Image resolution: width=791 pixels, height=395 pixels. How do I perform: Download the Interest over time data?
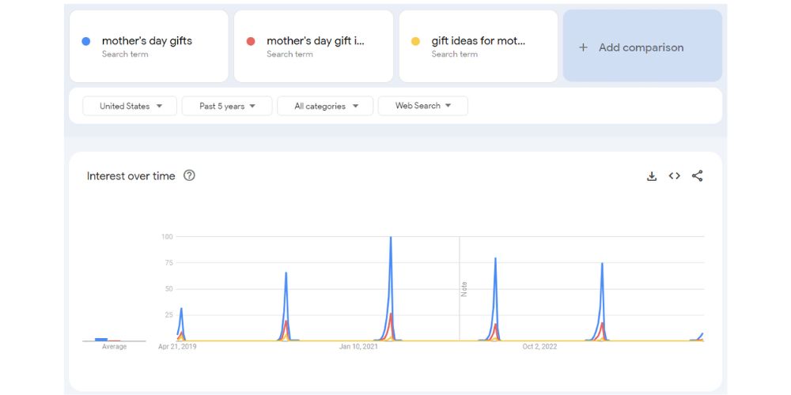652,176
